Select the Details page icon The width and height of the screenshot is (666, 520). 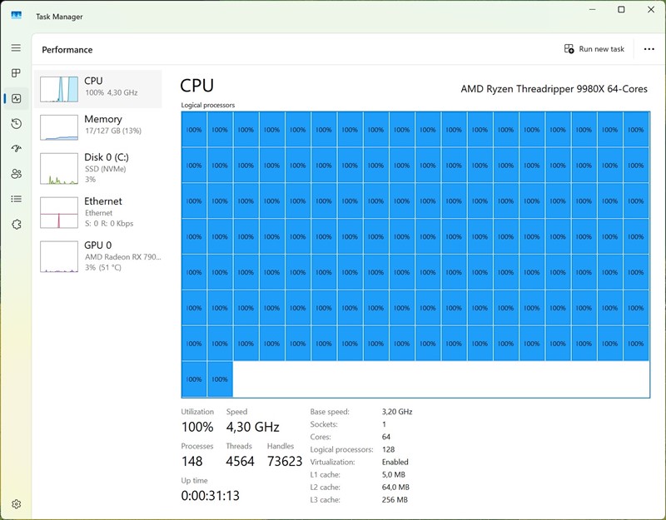pyautogui.click(x=15, y=199)
